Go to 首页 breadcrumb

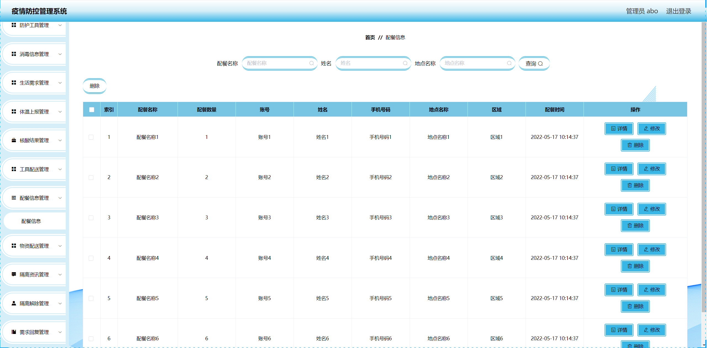pos(370,37)
